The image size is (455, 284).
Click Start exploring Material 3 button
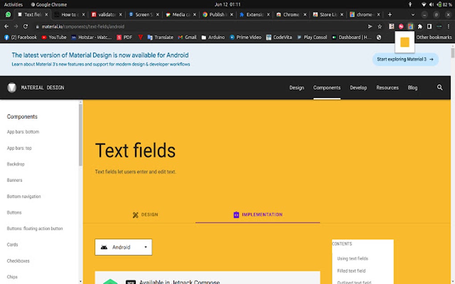click(405, 59)
